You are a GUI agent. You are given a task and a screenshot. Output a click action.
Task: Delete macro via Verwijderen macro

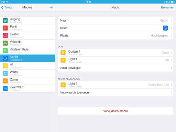[x=115, y=111]
